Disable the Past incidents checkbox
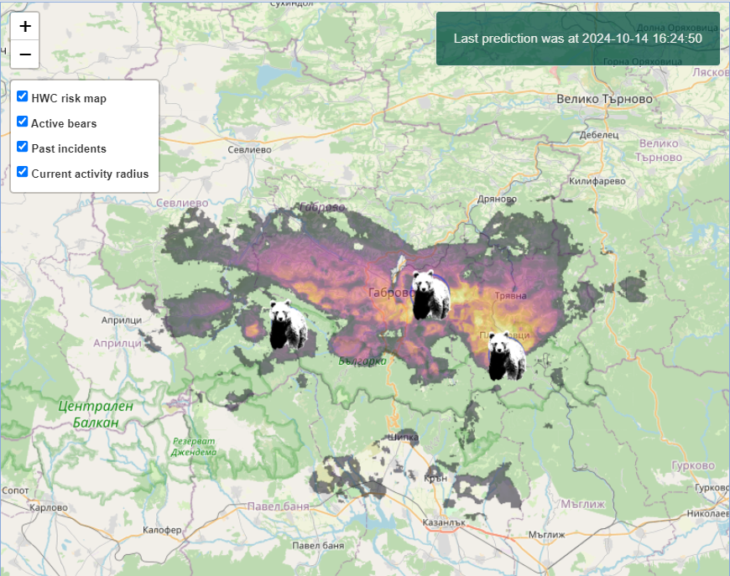The image size is (730, 576). click(x=23, y=147)
